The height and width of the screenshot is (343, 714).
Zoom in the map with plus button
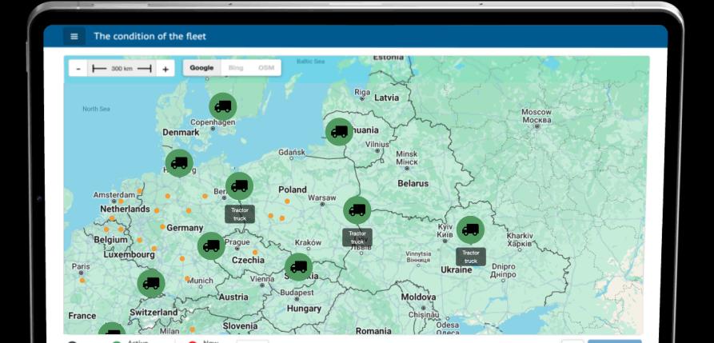[x=166, y=69]
